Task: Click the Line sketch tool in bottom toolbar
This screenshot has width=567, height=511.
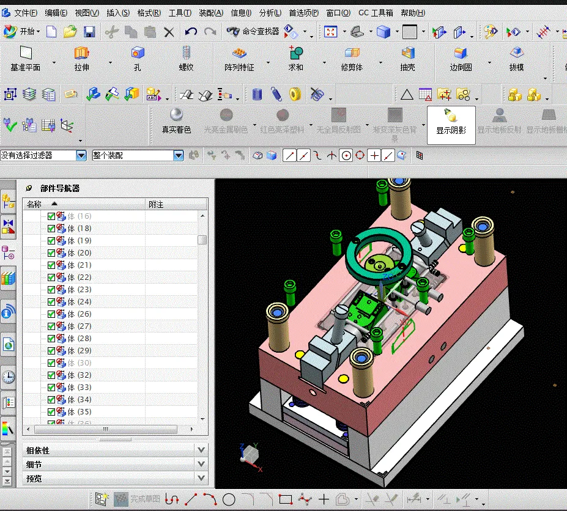Action: coord(191,499)
